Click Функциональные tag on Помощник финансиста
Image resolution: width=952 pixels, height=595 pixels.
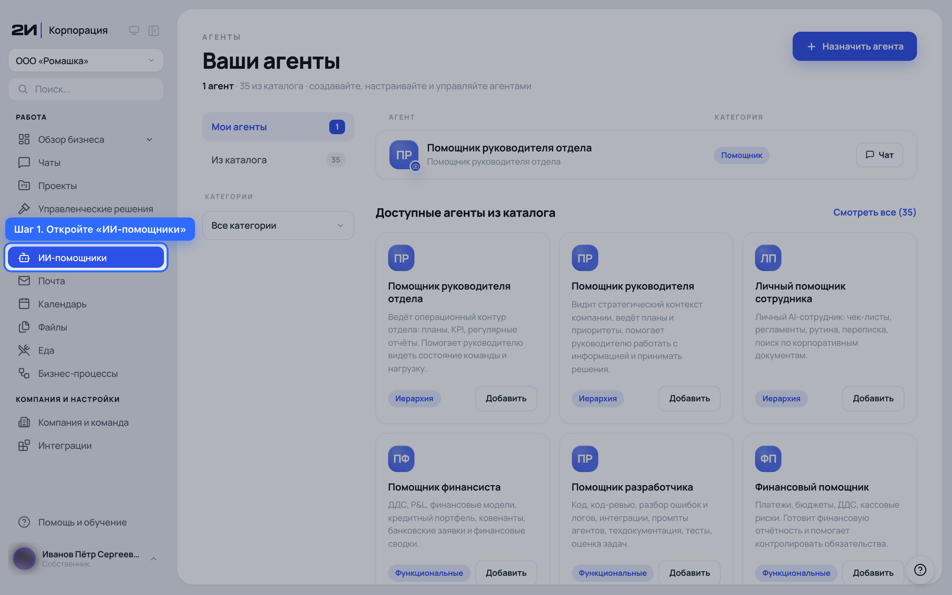(429, 573)
